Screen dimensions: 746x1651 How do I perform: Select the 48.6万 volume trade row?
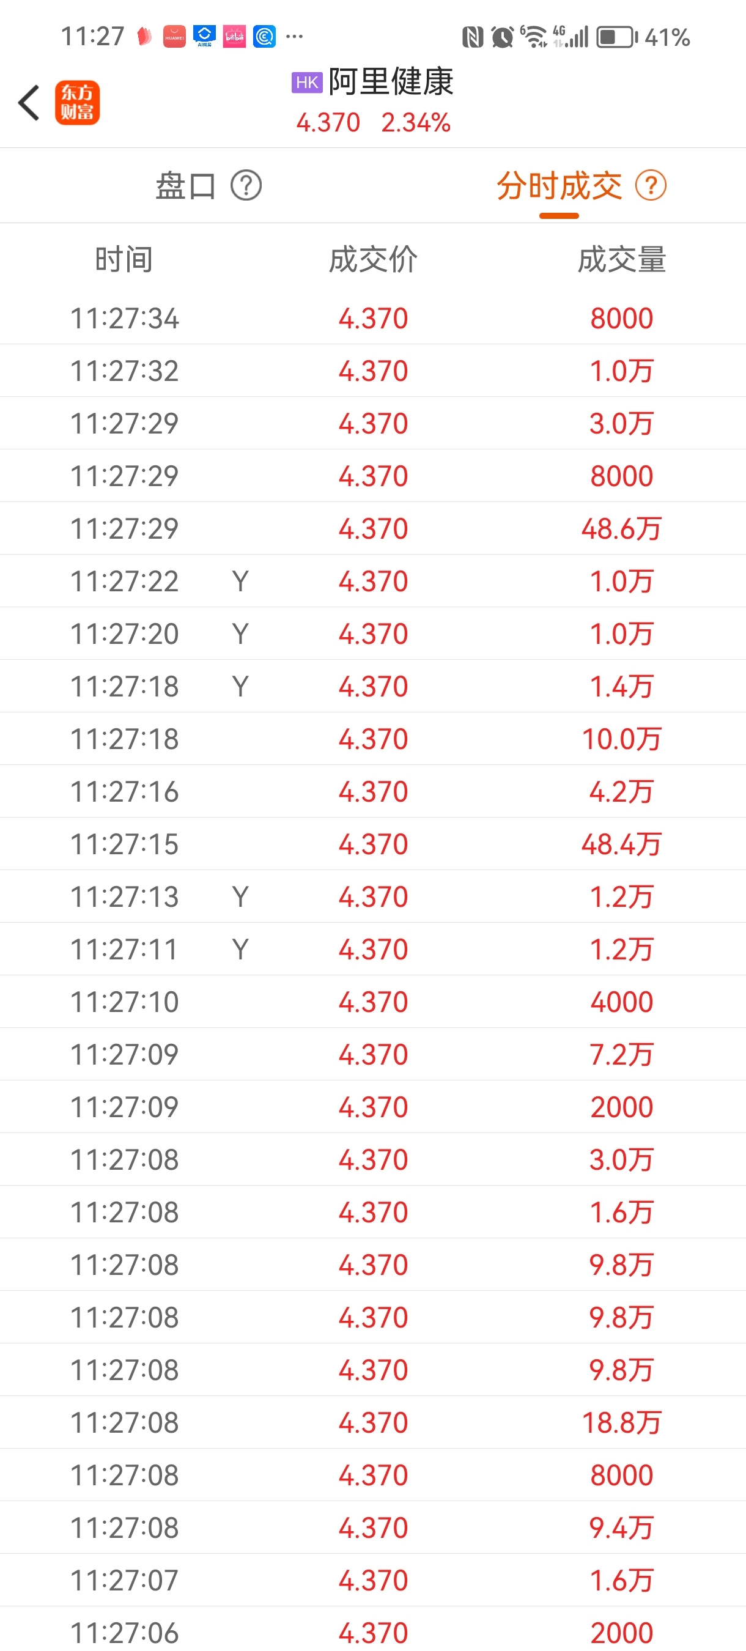coord(373,529)
